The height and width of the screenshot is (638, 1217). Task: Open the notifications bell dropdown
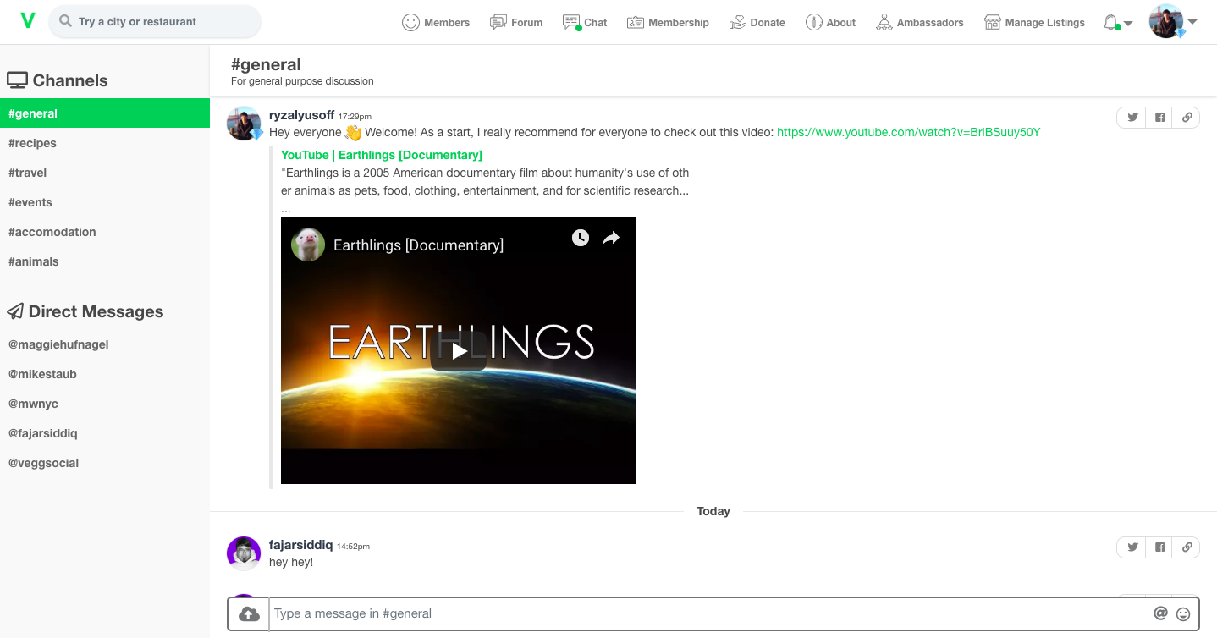tap(1117, 23)
